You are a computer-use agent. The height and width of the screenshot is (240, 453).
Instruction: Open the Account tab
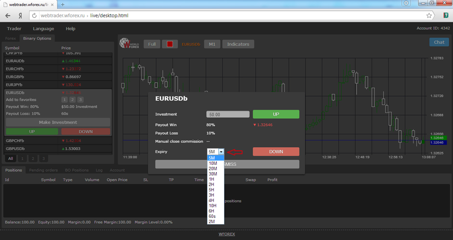tap(117, 170)
